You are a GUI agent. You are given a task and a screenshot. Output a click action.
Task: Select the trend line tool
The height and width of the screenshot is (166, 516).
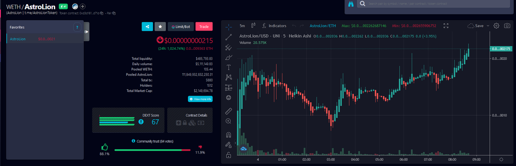tap(228, 37)
